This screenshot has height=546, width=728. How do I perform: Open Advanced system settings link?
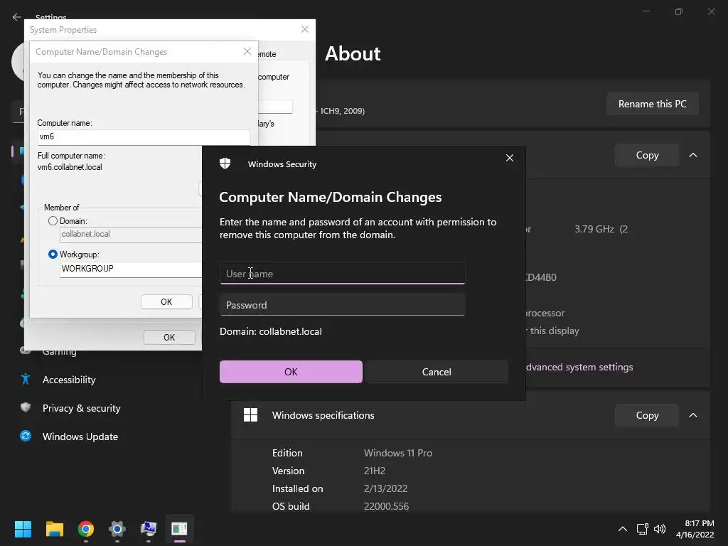(x=579, y=367)
